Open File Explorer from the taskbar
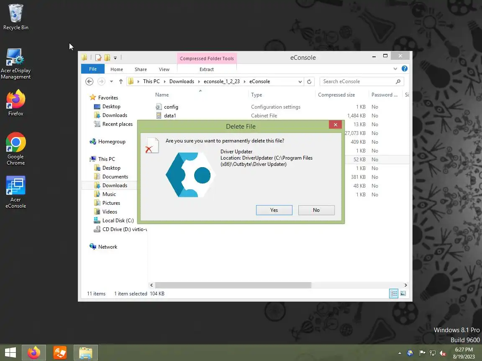Viewport: 482px width, 361px height. click(86, 352)
